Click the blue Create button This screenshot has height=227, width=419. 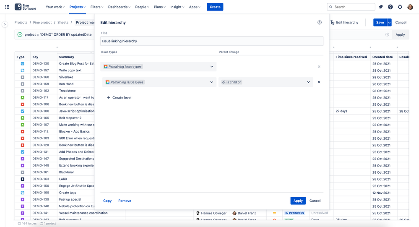pos(215,7)
